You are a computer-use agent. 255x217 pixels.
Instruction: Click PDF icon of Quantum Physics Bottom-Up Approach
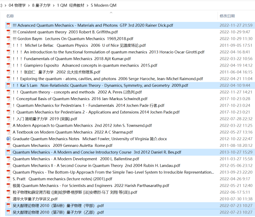(x=8, y=172)
